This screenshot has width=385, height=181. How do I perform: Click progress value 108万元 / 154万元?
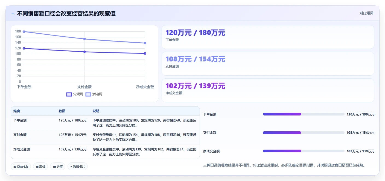tap(360, 133)
